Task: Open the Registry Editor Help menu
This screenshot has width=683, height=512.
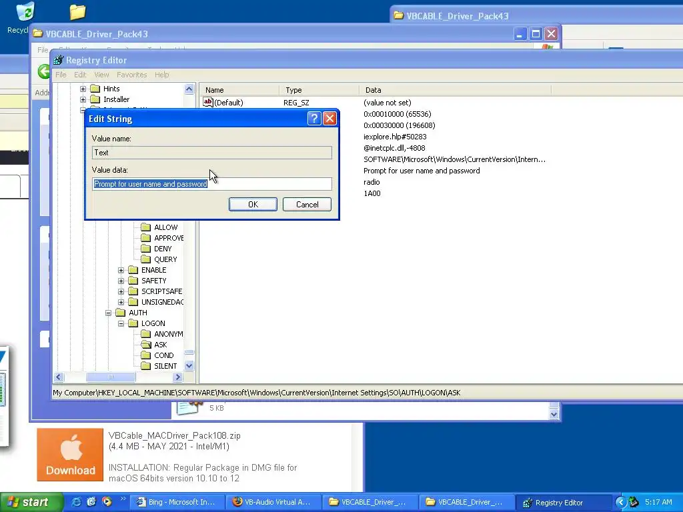Action: (161, 75)
